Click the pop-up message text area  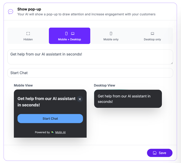[90, 57]
